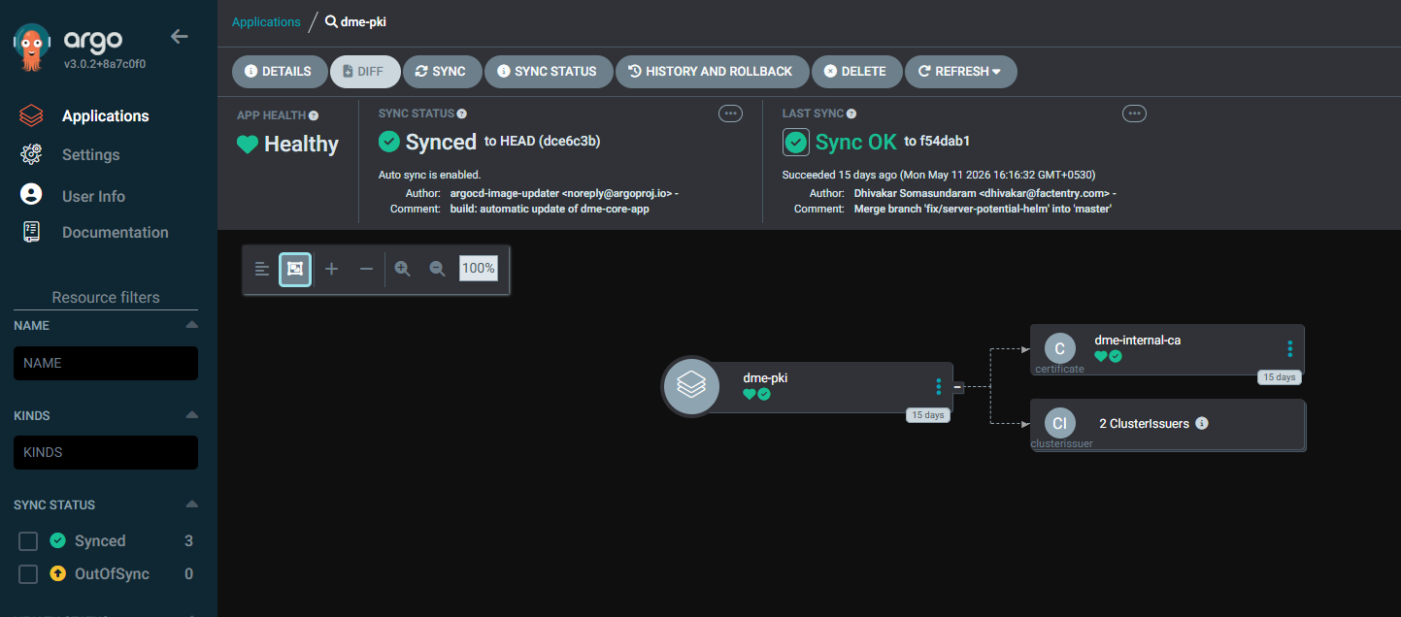Open the dme-internal-ca node kebab menu

(1289, 349)
